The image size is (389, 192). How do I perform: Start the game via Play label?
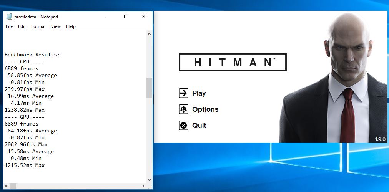(199, 93)
